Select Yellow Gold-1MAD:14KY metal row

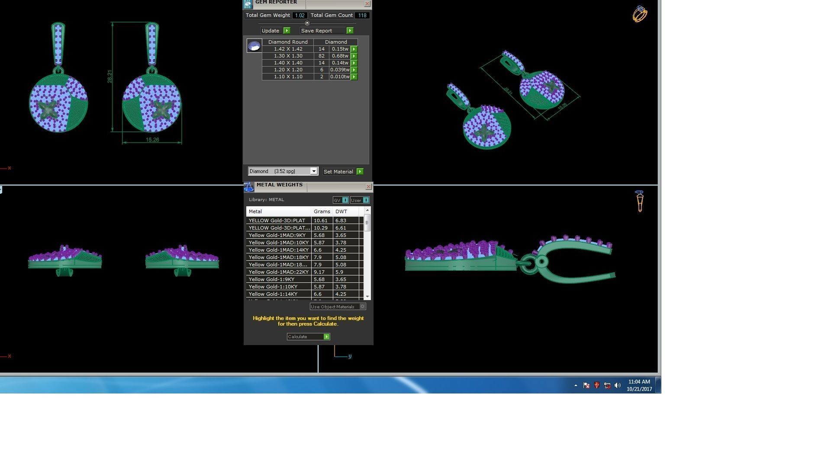[x=279, y=250]
